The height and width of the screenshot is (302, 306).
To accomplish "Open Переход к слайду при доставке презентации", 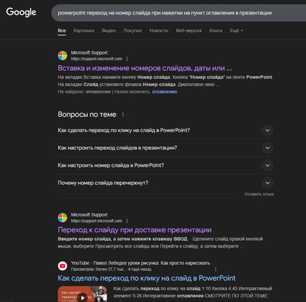I will [135, 230].
